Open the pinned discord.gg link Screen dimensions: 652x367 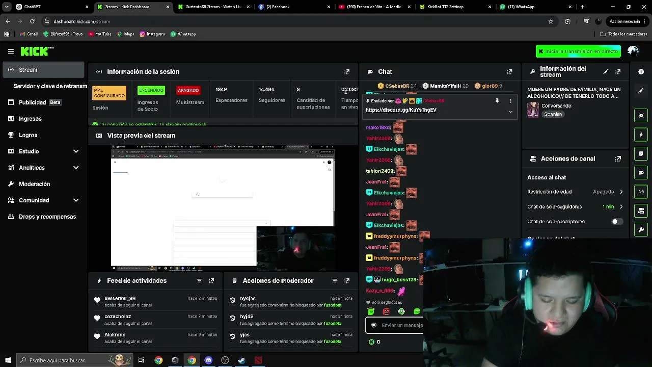(401, 110)
